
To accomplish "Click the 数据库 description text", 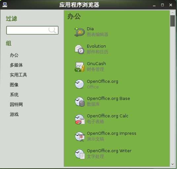I will click(93, 104).
